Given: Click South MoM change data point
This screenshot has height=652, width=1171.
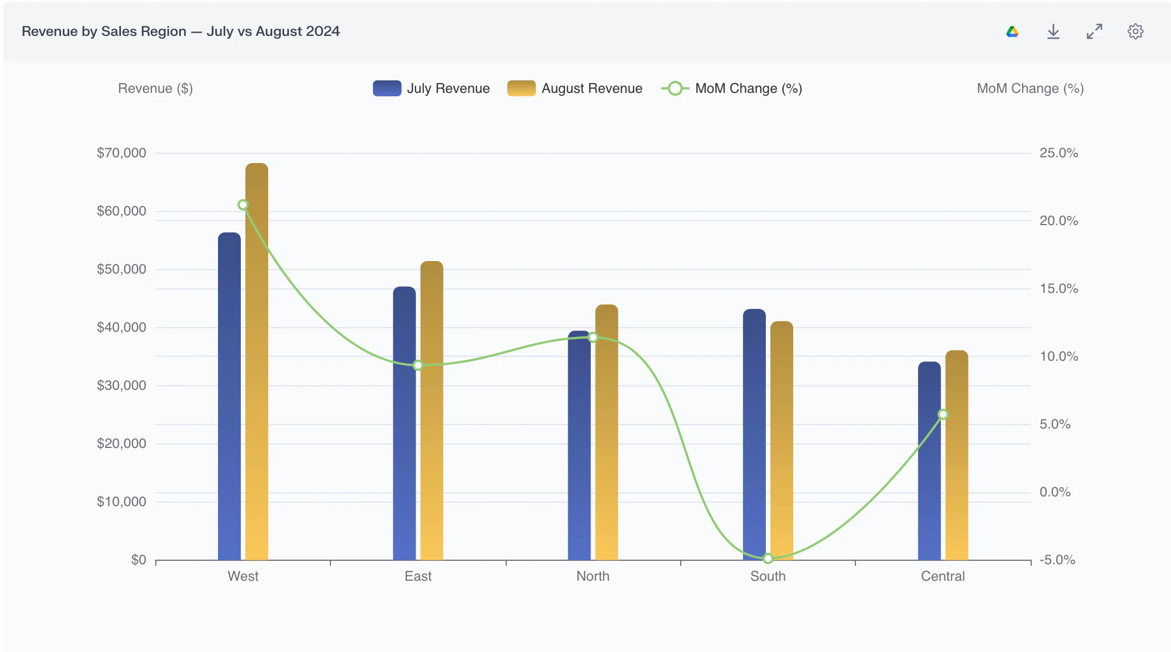Looking at the screenshot, I should coord(768,559).
